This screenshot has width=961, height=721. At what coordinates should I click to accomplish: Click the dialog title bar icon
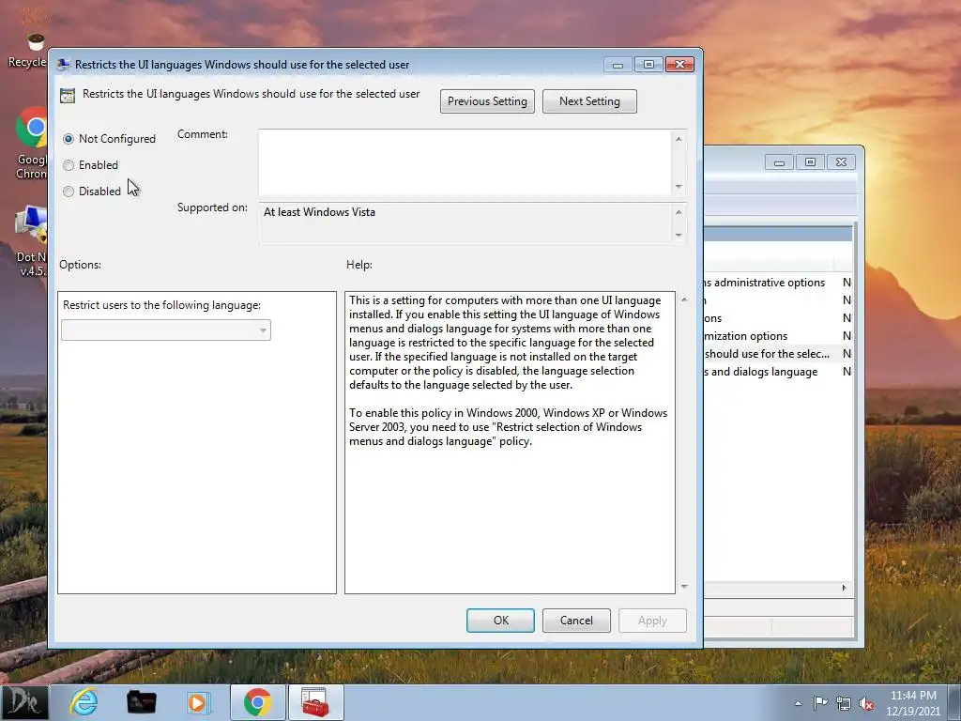[63, 65]
